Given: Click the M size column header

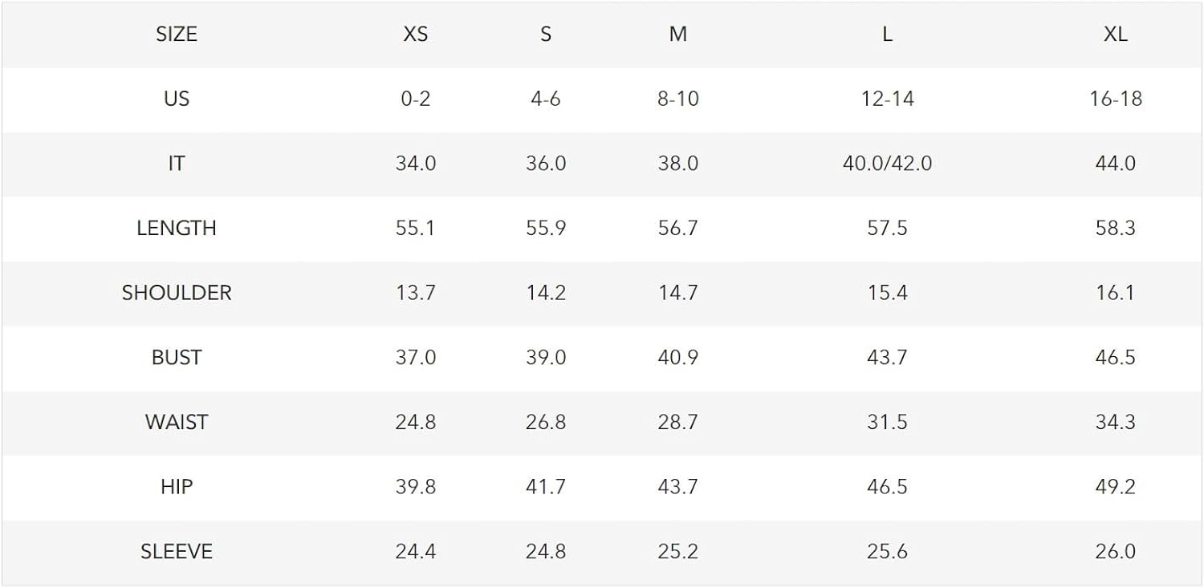Looking at the screenshot, I should (678, 34).
